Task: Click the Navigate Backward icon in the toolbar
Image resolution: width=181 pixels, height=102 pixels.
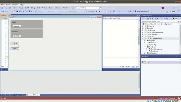Action: click(3, 11)
